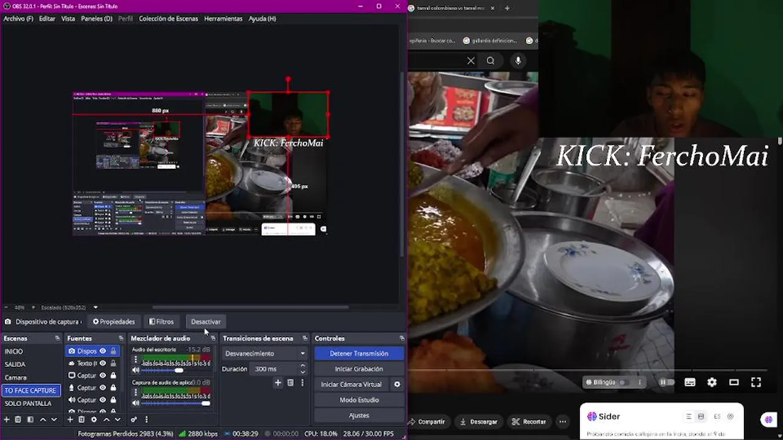The width and height of the screenshot is (783, 440).
Task: Add a new scene in Escenas
Action: click(x=7, y=419)
